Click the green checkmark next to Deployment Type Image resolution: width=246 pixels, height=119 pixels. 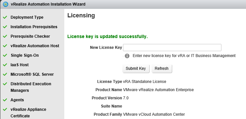pos(5,17)
